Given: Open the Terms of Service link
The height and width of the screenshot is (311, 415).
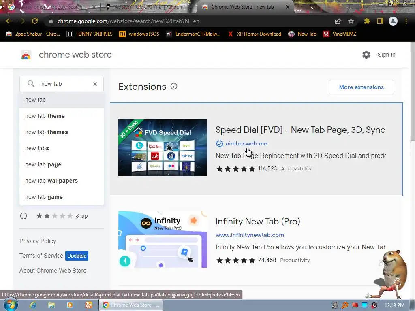Looking at the screenshot, I should [41, 256].
